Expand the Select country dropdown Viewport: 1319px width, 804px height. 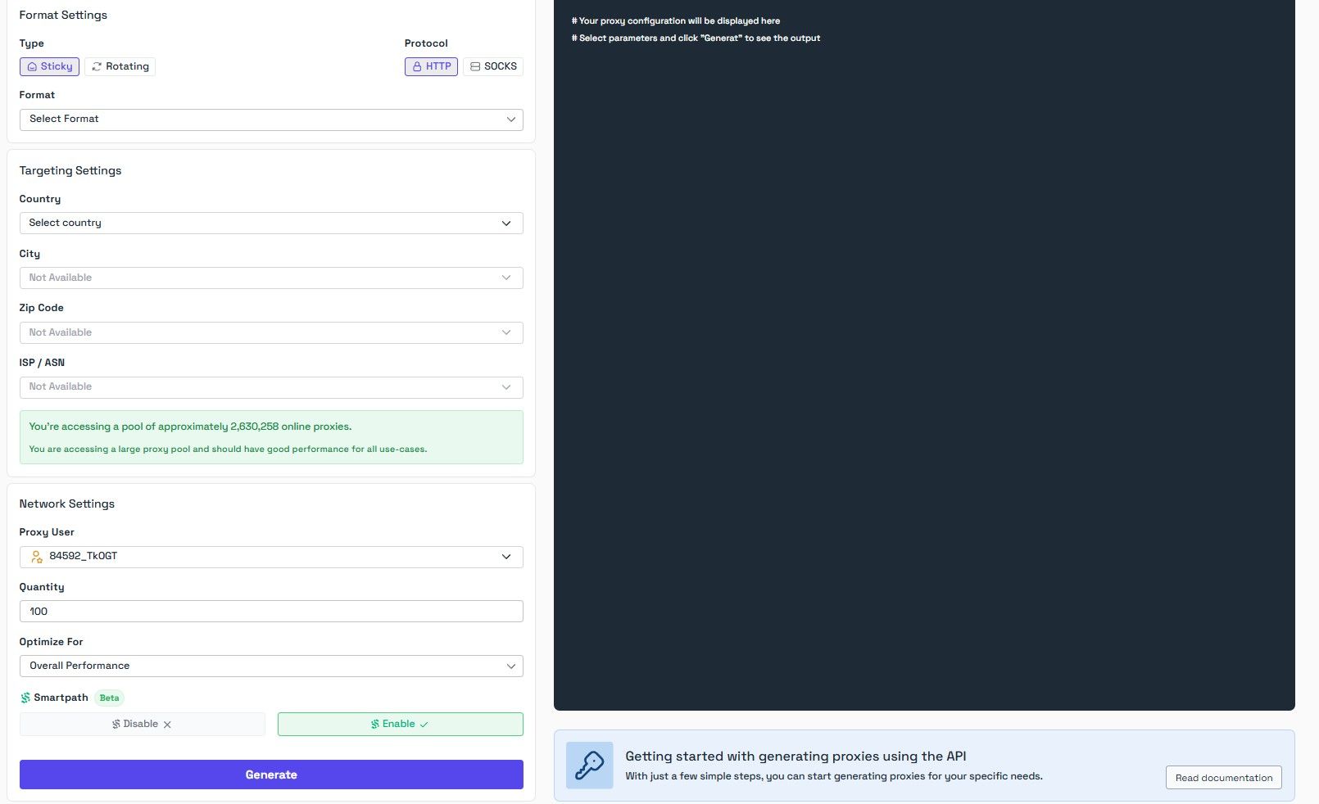point(271,223)
